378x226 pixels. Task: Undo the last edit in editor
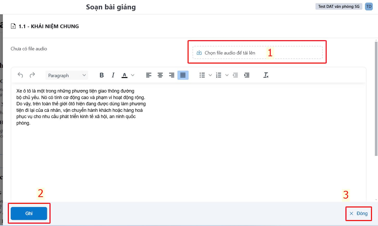point(20,75)
